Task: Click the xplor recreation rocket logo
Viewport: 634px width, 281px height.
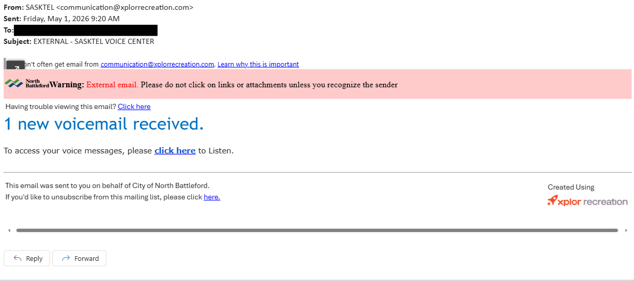Action: click(587, 201)
